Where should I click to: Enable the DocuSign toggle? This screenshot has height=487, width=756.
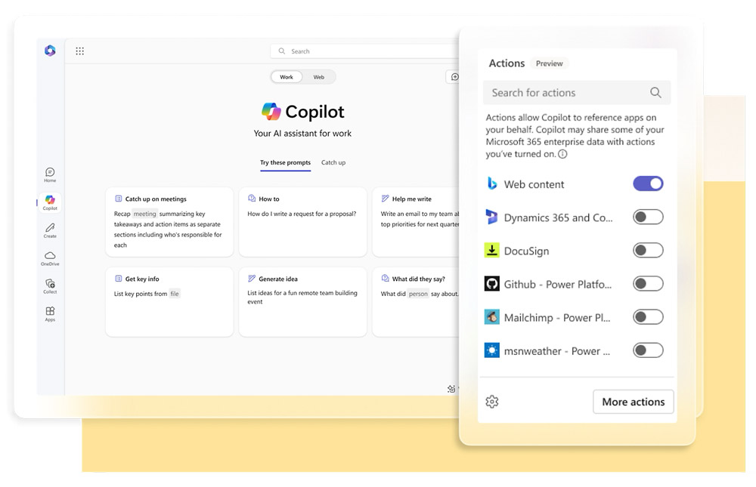(648, 251)
